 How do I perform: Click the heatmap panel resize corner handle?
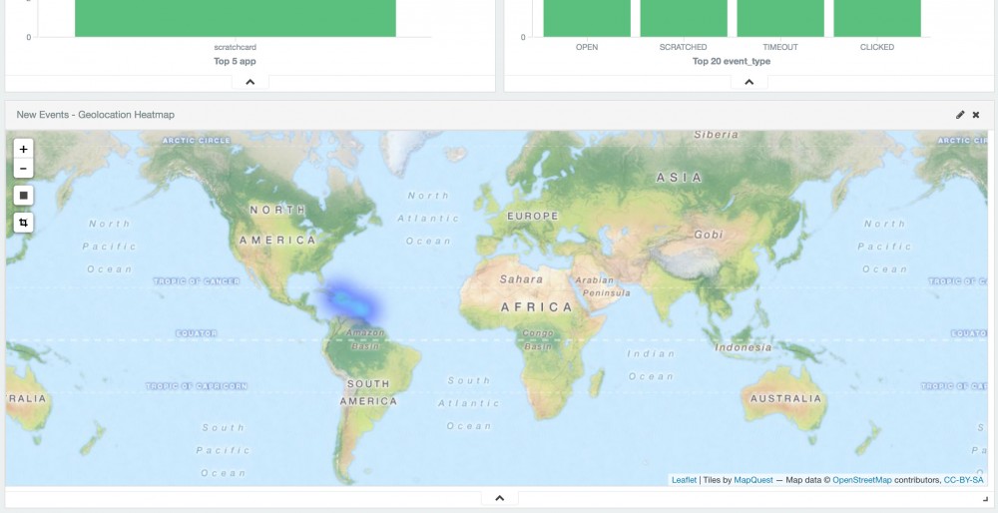pyautogui.click(x=985, y=497)
